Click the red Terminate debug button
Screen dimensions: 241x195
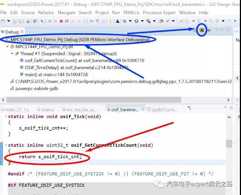pos(61,21)
